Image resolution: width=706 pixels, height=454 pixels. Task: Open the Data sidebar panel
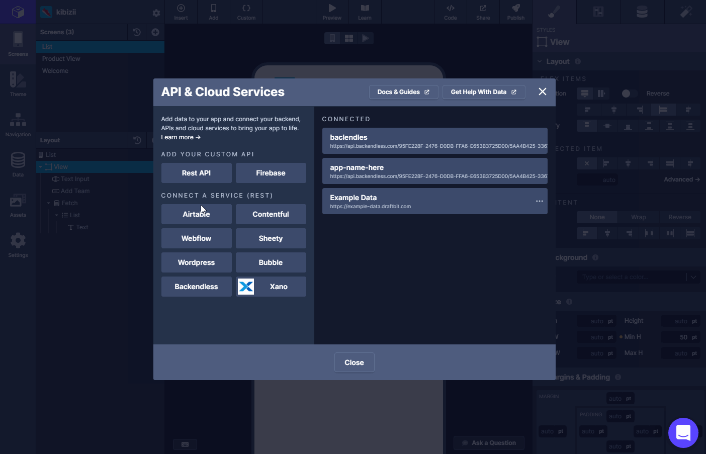point(18,164)
